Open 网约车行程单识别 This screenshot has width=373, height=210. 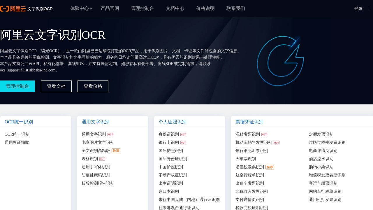pyautogui.click(x=325, y=192)
